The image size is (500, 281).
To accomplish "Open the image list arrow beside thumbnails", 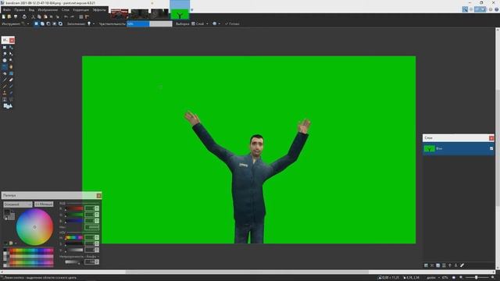I will (191, 10).
